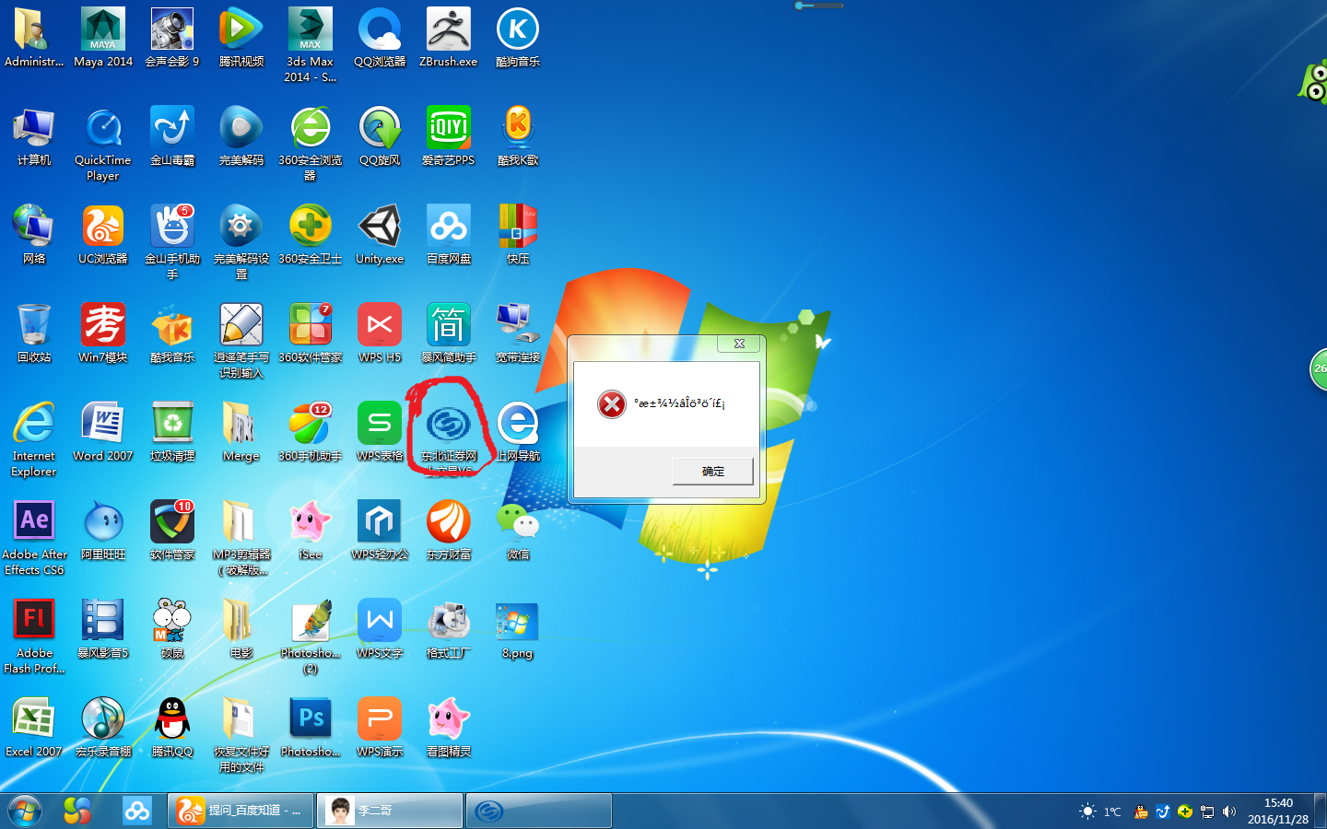The image size is (1327, 829).
Task: Open Adobe After Effects CS6 icon
Action: coord(34,523)
